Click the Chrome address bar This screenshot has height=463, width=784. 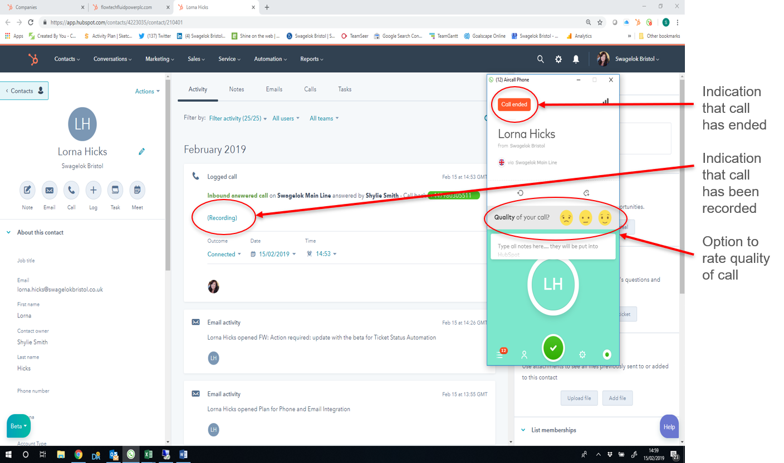pyautogui.click(x=312, y=22)
